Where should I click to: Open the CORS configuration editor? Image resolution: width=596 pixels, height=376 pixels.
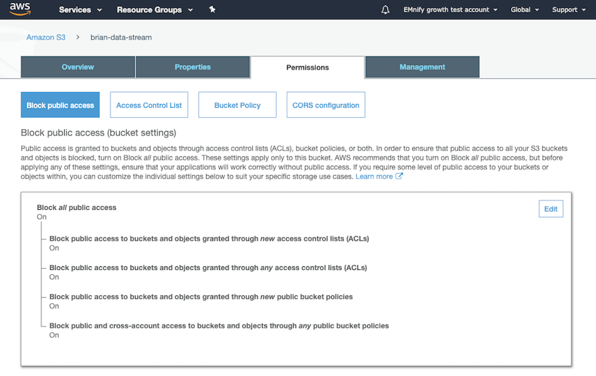(325, 105)
